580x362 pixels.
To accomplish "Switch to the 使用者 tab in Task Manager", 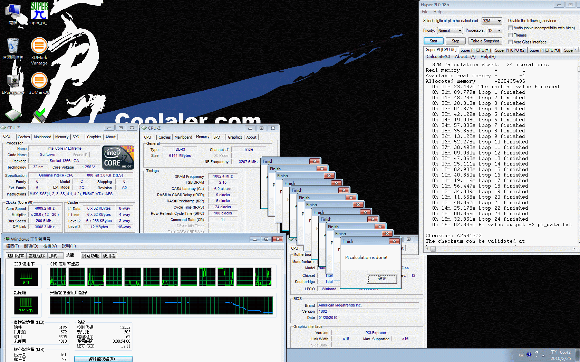I will click(109, 255).
